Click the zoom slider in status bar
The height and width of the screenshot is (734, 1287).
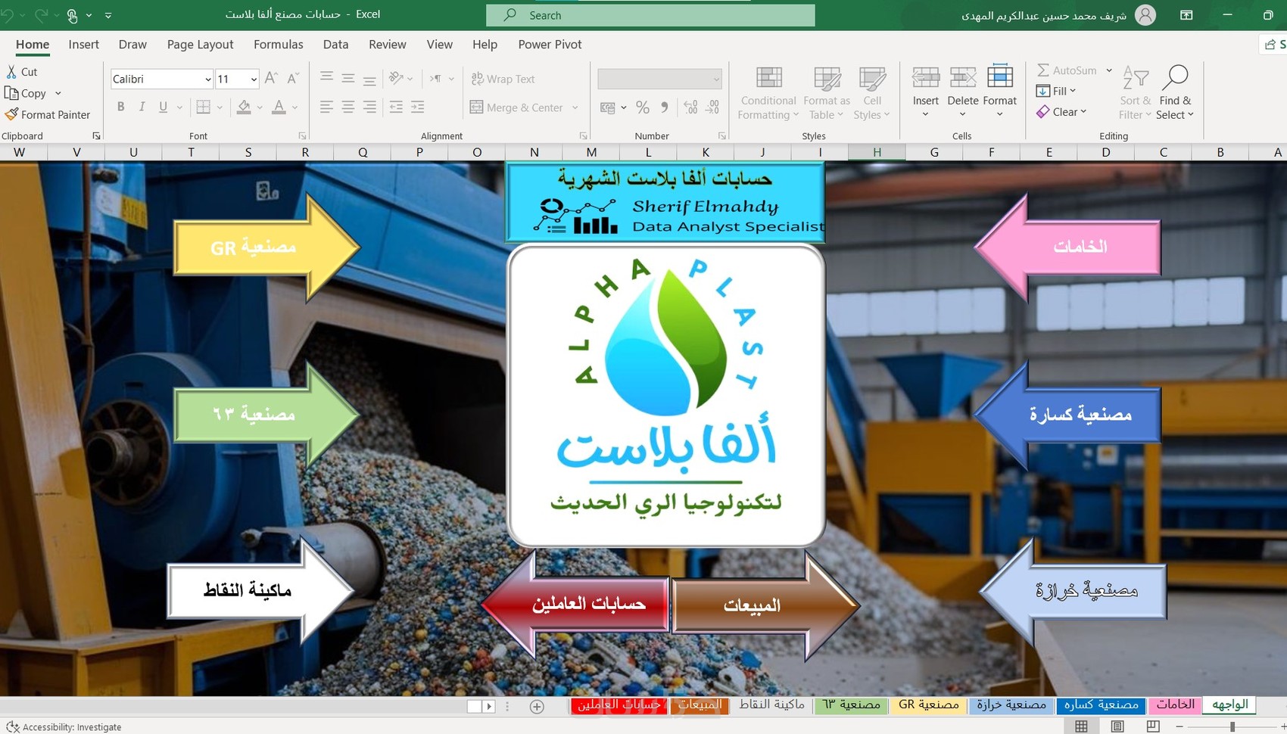click(x=1232, y=726)
